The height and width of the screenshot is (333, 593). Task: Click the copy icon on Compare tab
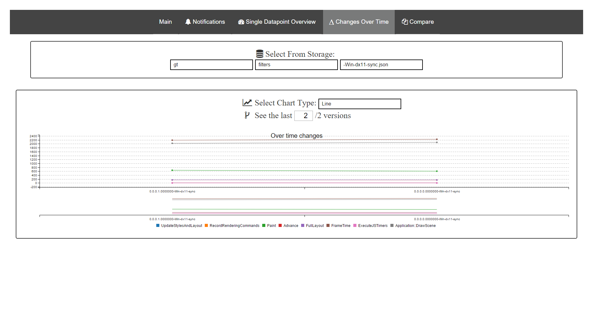[405, 22]
